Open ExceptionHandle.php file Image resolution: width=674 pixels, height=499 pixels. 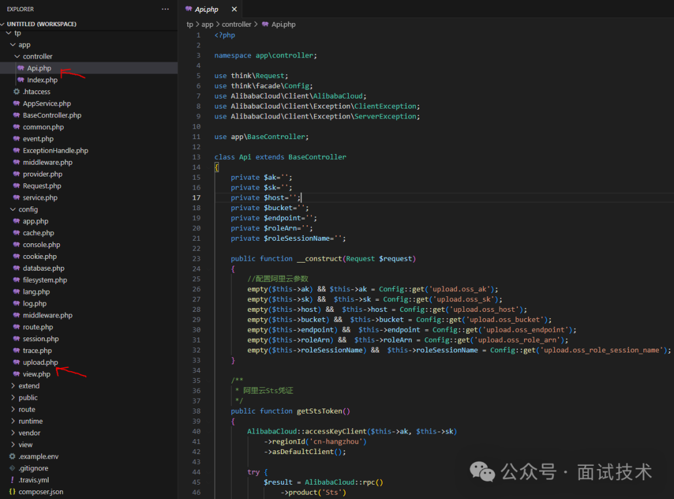[56, 150]
